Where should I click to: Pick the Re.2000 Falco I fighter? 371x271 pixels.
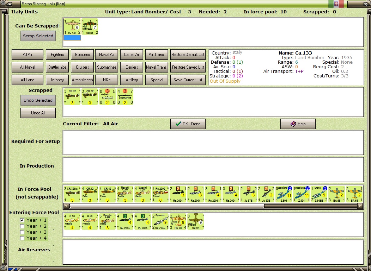click(x=160, y=194)
